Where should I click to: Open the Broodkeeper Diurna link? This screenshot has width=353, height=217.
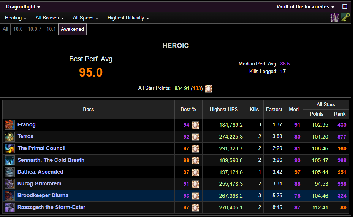pos(43,195)
